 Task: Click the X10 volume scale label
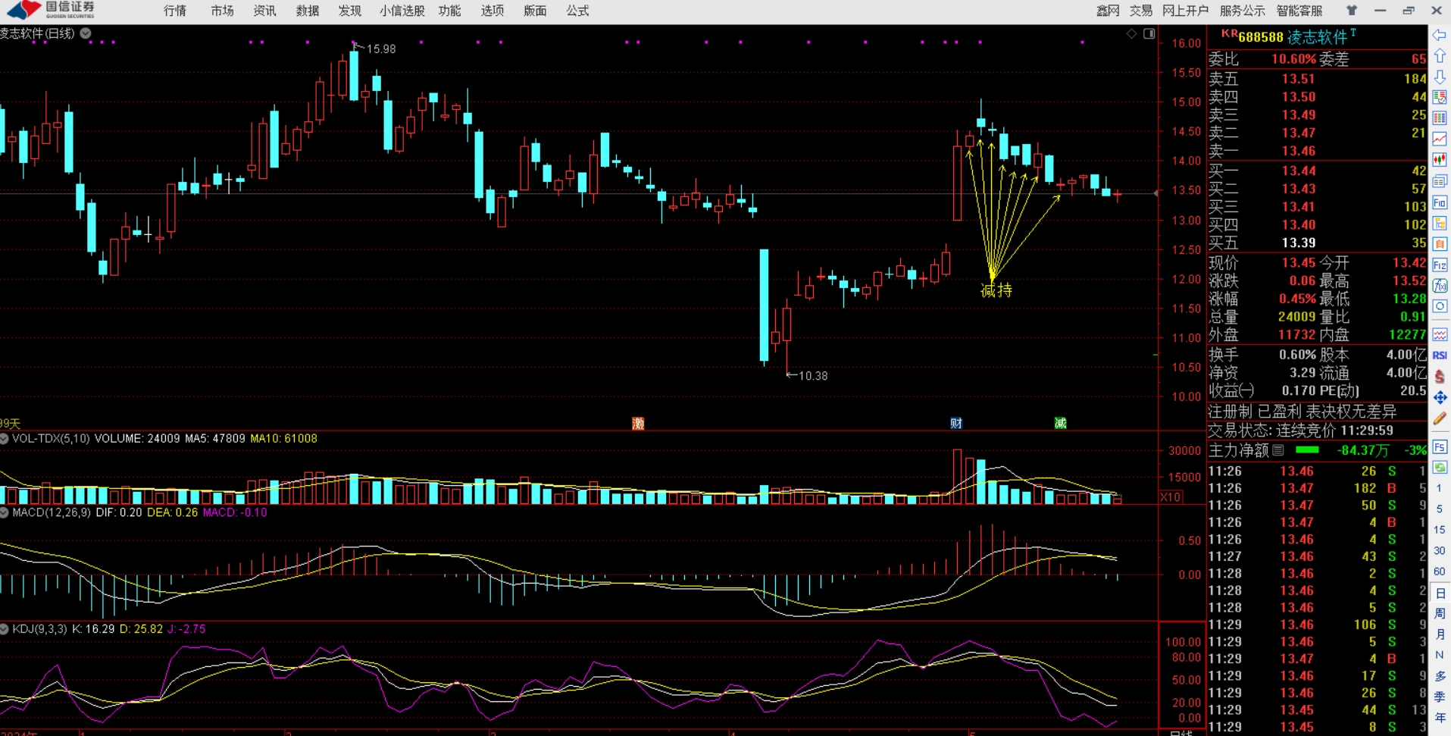[1171, 497]
